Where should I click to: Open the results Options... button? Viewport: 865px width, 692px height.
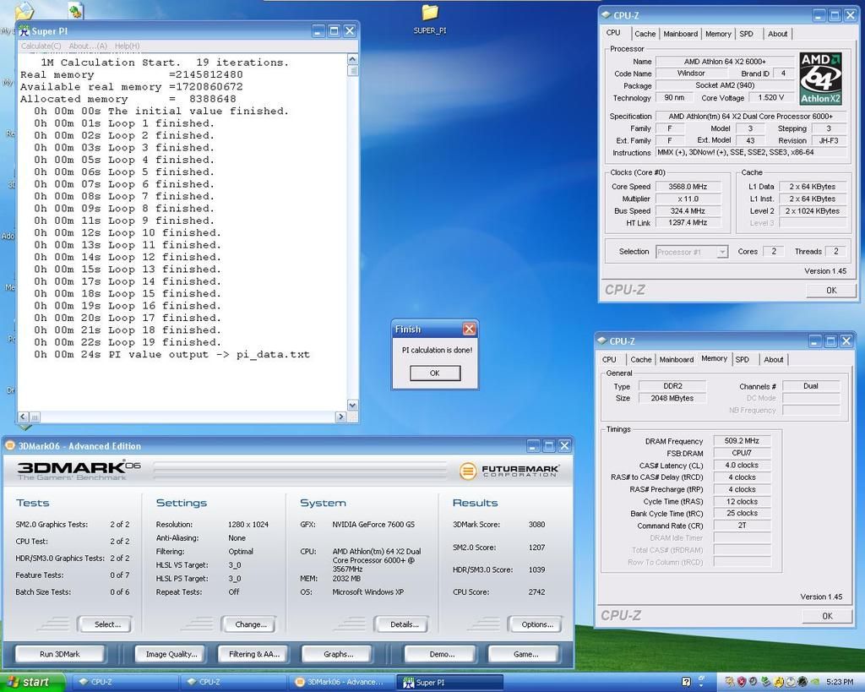point(536,624)
